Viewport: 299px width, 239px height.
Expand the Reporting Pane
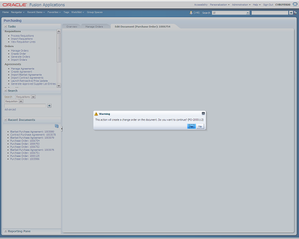point(6,231)
